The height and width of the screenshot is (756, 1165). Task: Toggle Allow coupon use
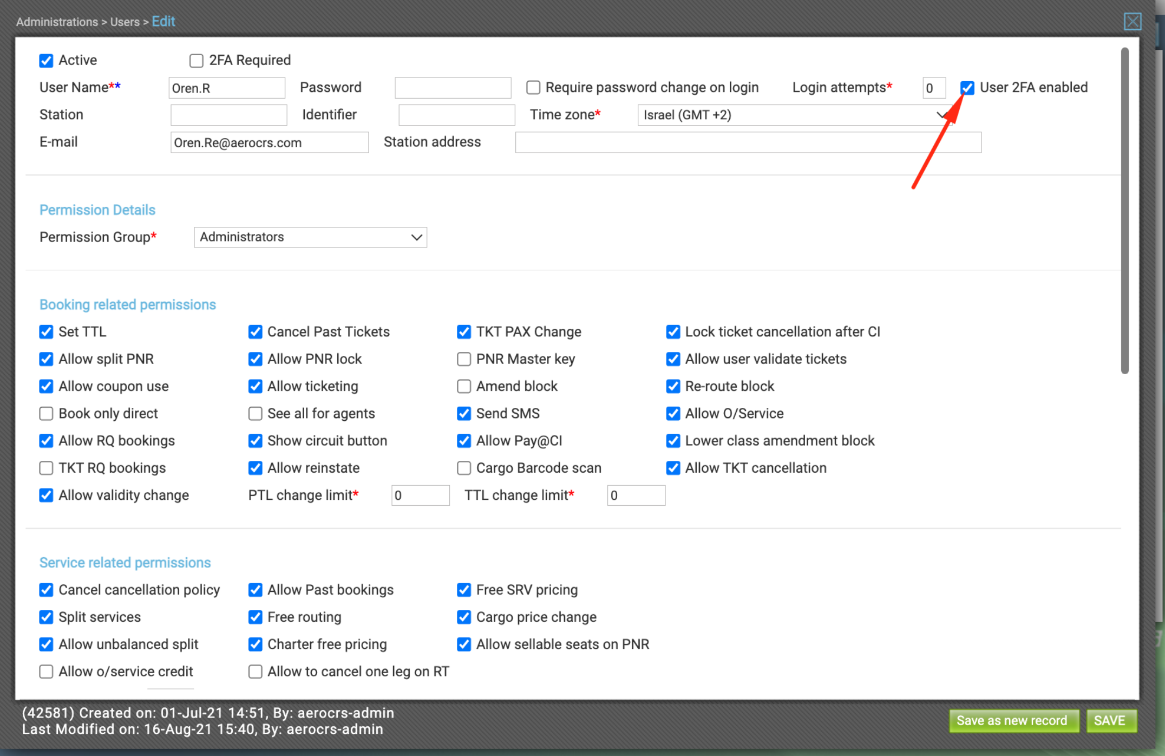[x=47, y=386]
